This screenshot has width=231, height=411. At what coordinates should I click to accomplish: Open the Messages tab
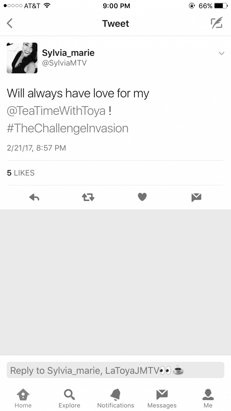[x=162, y=398]
